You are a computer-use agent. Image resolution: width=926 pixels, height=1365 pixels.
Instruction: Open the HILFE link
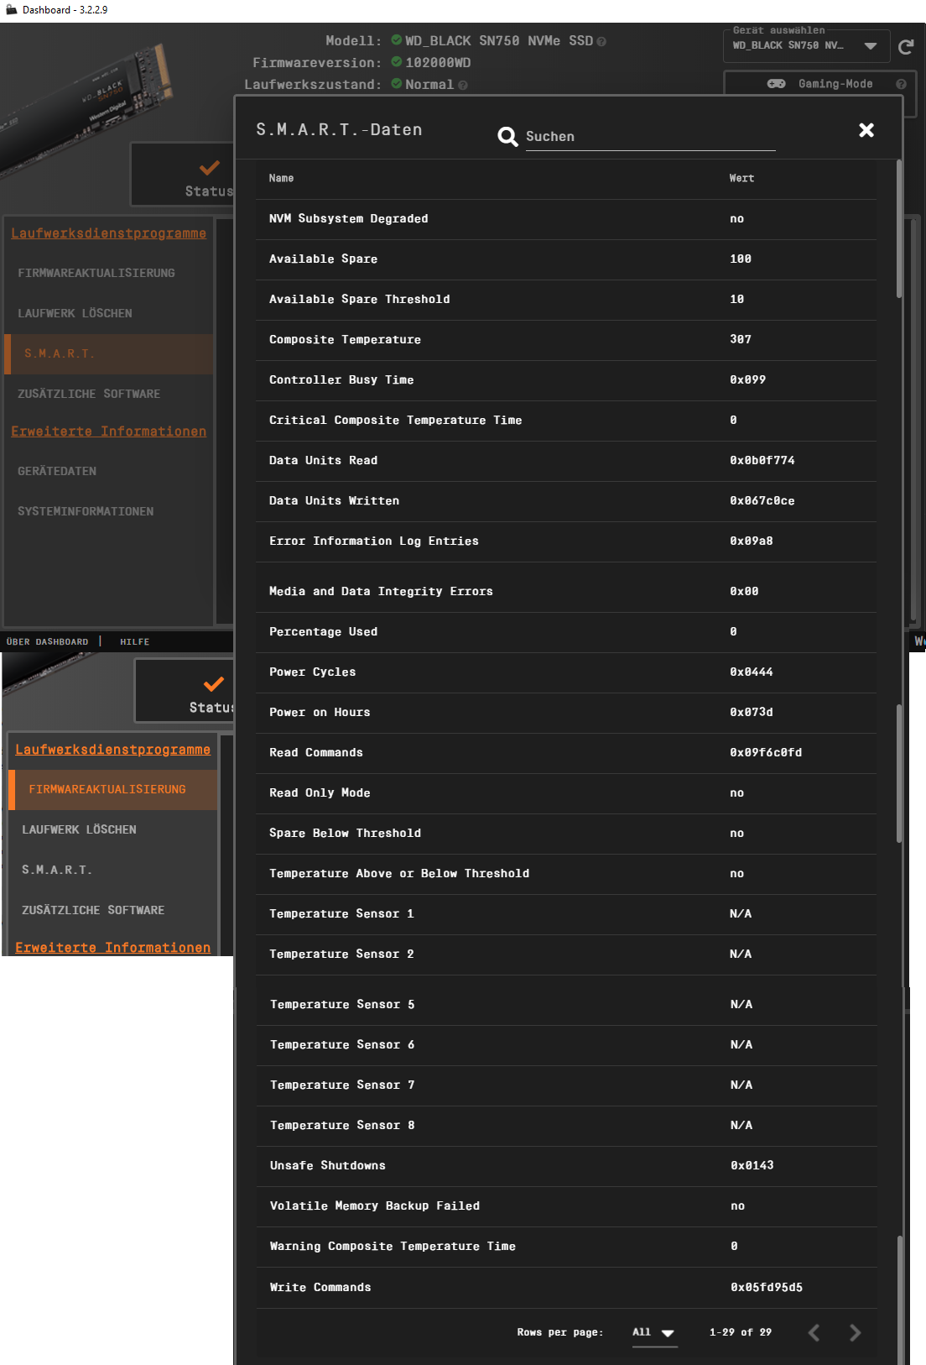click(134, 641)
